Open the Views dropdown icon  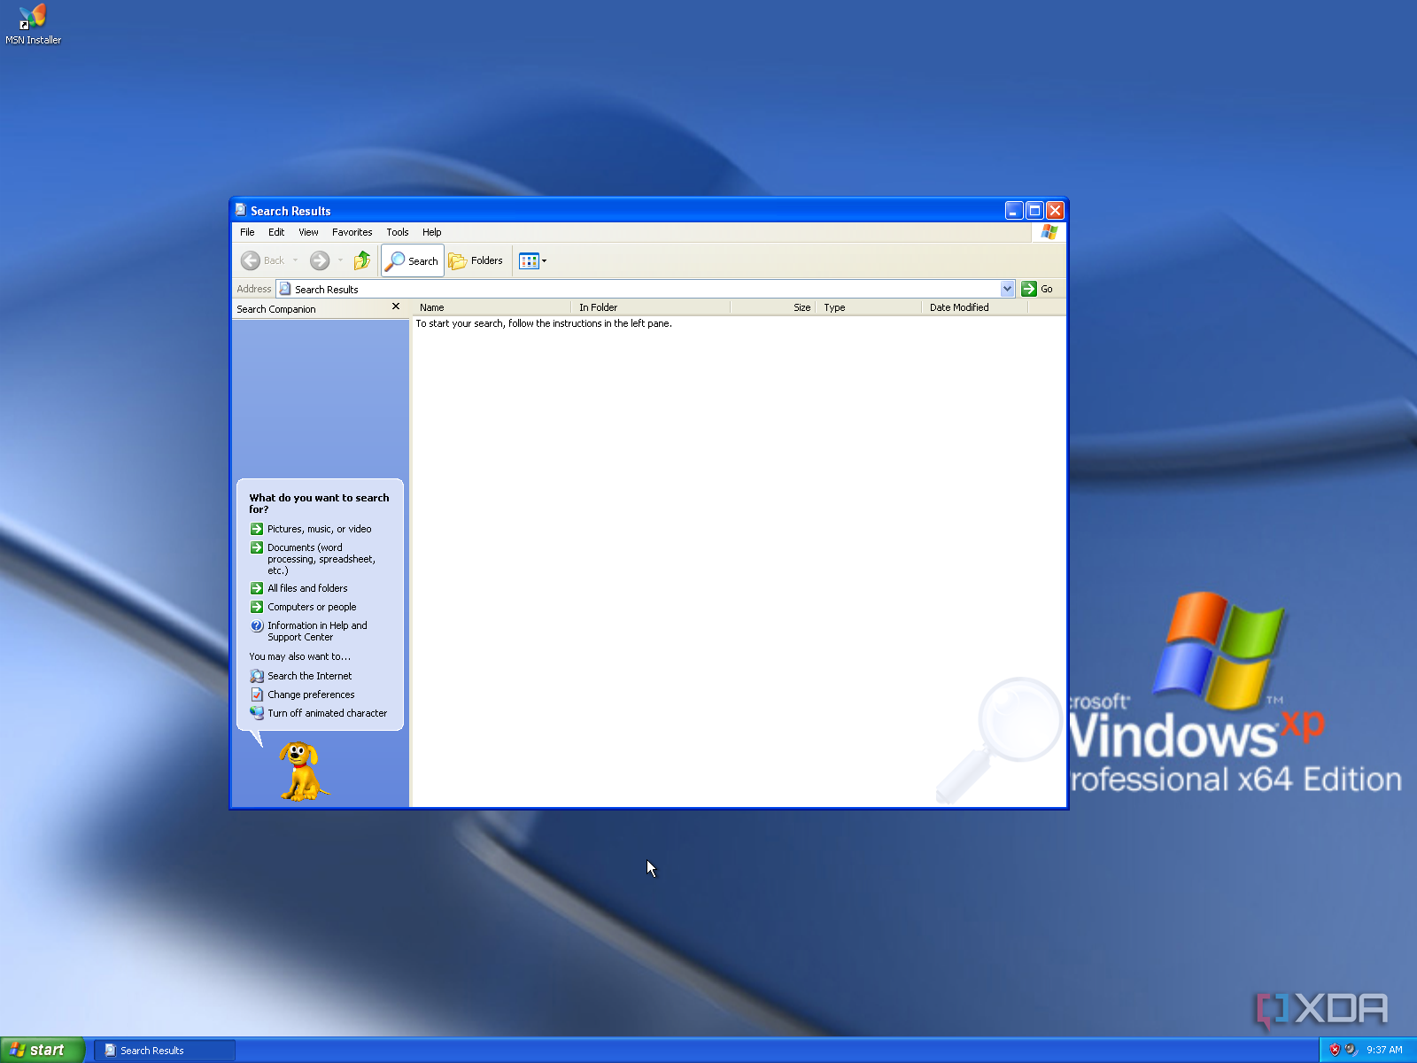pyautogui.click(x=532, y=260)
